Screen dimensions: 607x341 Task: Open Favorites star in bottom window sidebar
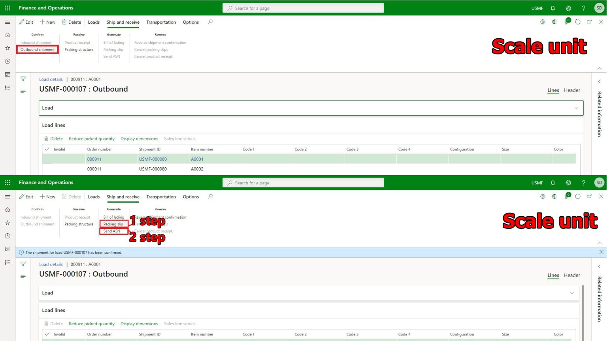[x=8, y=223]
